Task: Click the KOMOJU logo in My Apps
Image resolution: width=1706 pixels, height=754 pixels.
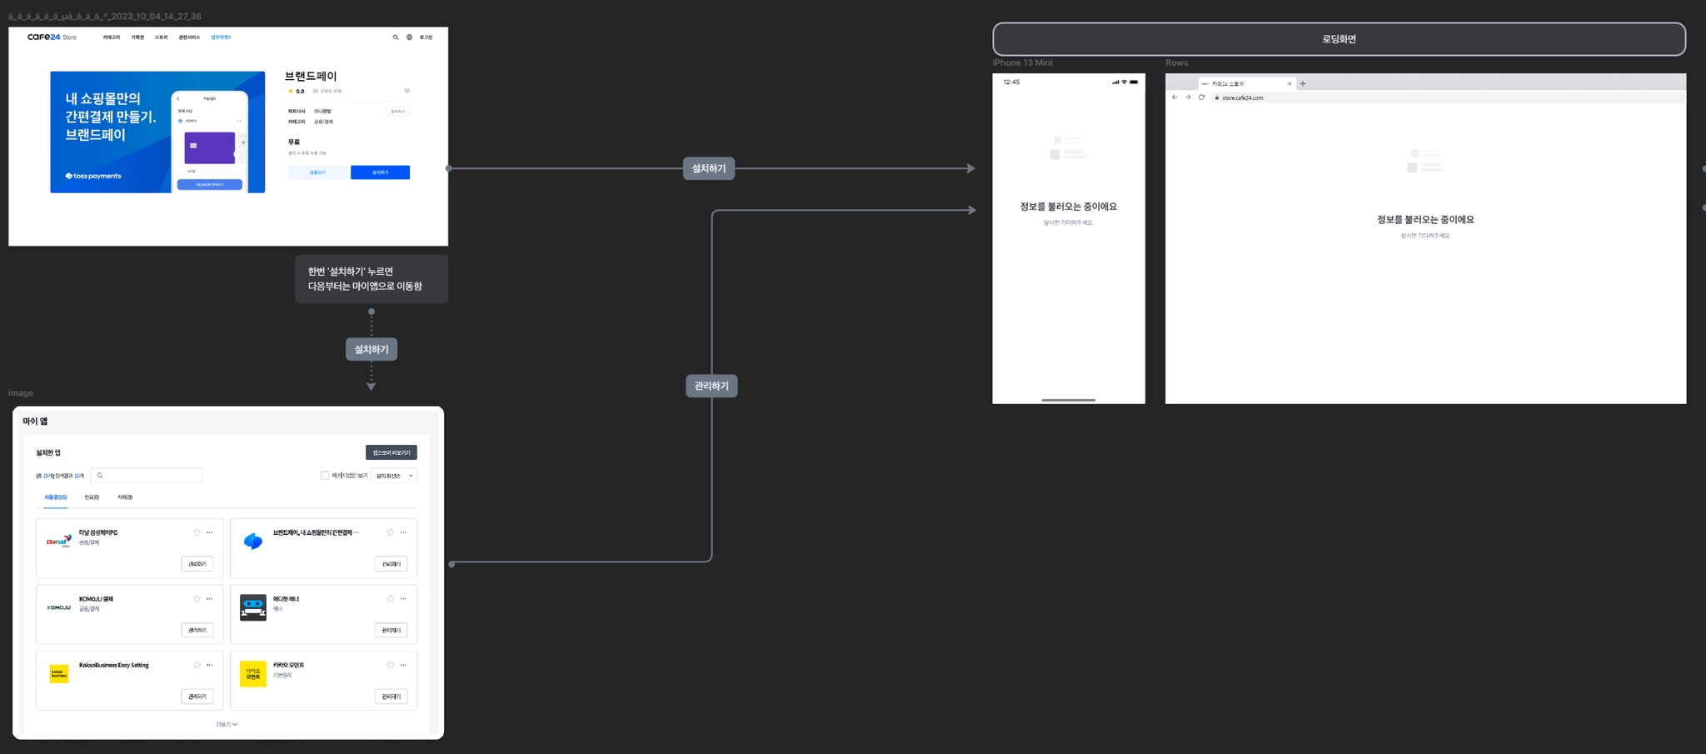Action: click(59, 607)
